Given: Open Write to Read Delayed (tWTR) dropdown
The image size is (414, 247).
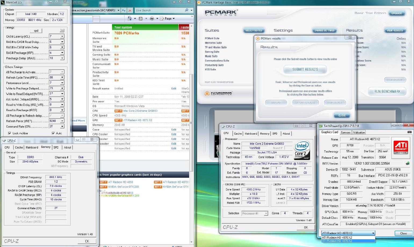Looking at the screenshot, I should pos(62,94).
